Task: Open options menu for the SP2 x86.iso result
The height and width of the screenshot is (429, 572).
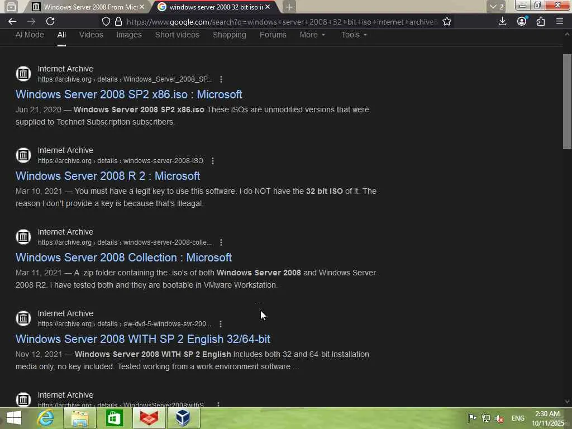Action: (221, 79)
